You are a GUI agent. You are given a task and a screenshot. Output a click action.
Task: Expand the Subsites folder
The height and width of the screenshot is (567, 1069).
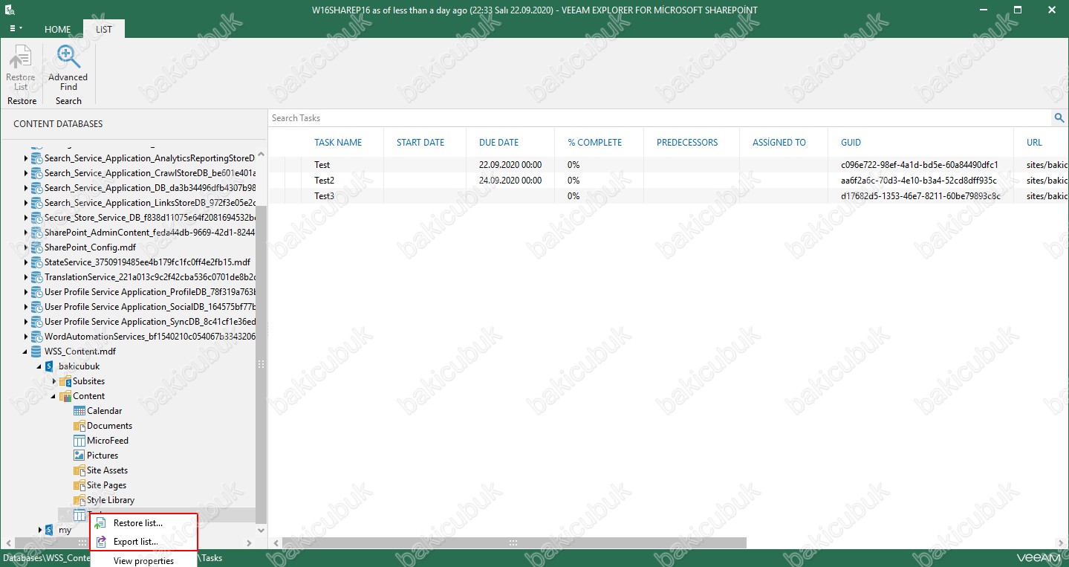(54, 381)
